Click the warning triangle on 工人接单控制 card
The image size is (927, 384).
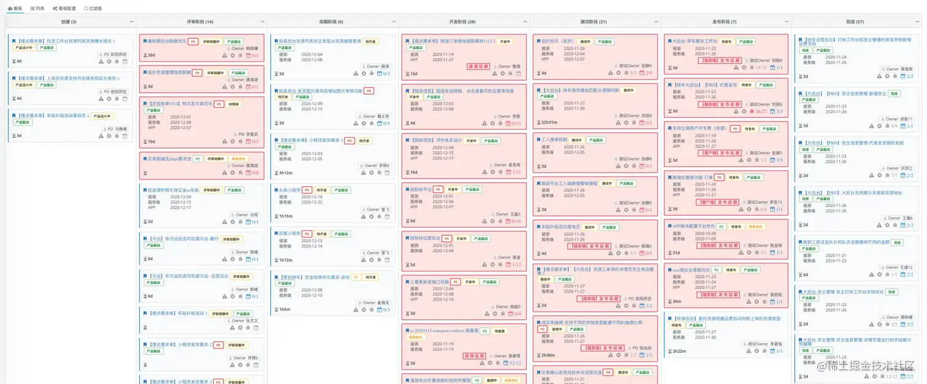617,166
